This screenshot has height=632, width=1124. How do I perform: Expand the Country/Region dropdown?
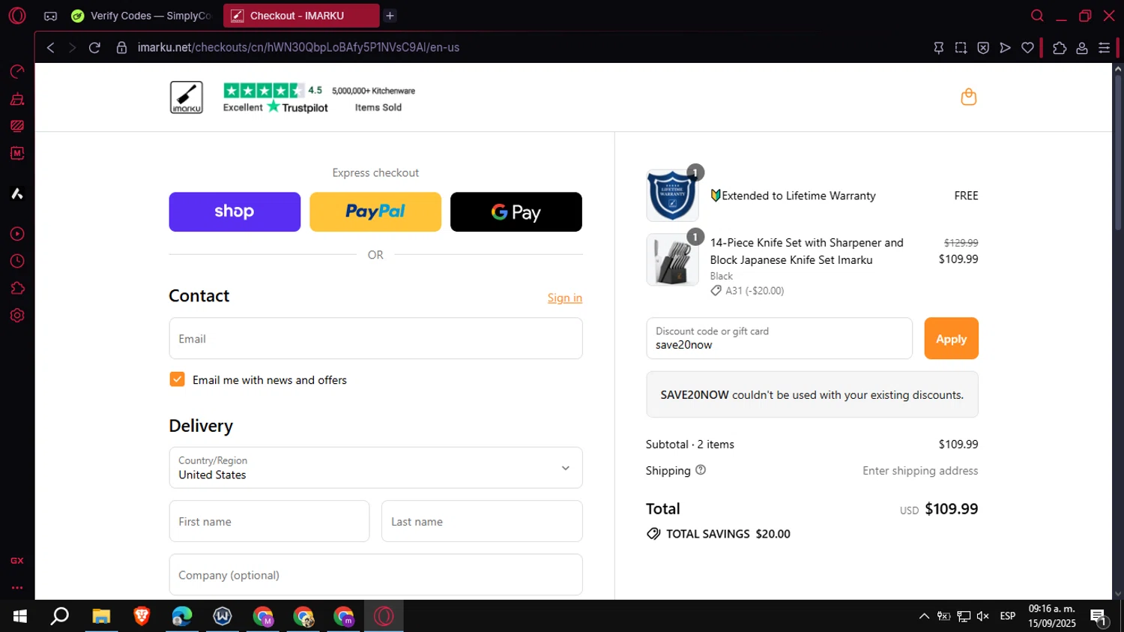tap(375, 468)
